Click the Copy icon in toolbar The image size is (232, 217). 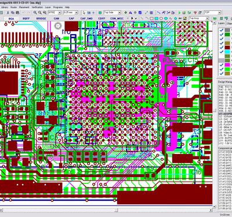pos(13,13)
